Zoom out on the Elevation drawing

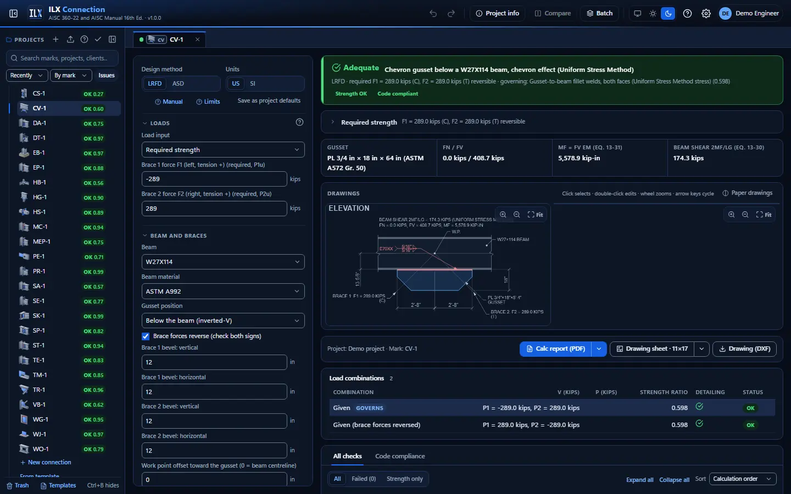click(517, 215)
